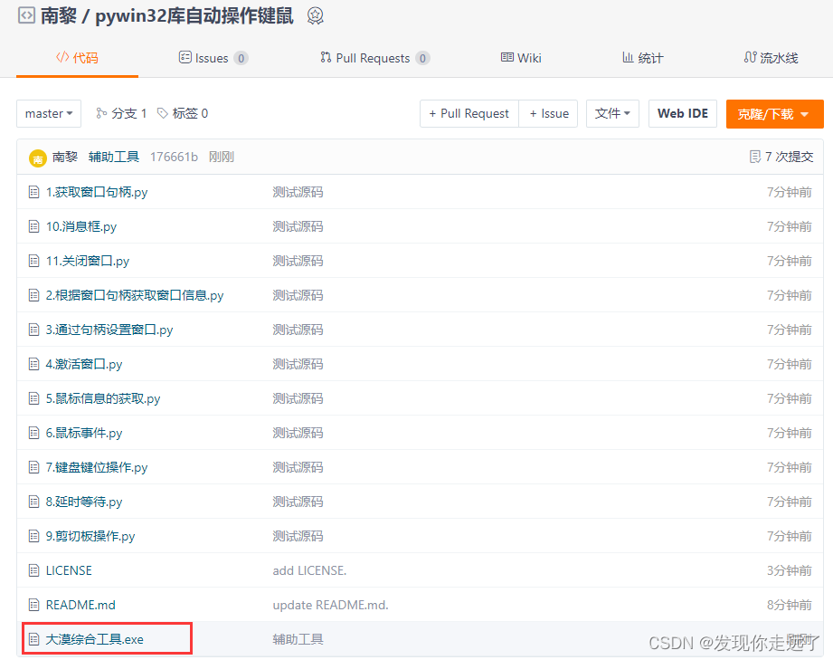Open file 9.剪切板操作.py
This screenshot has height=660, width=833.
pos(90,536)
